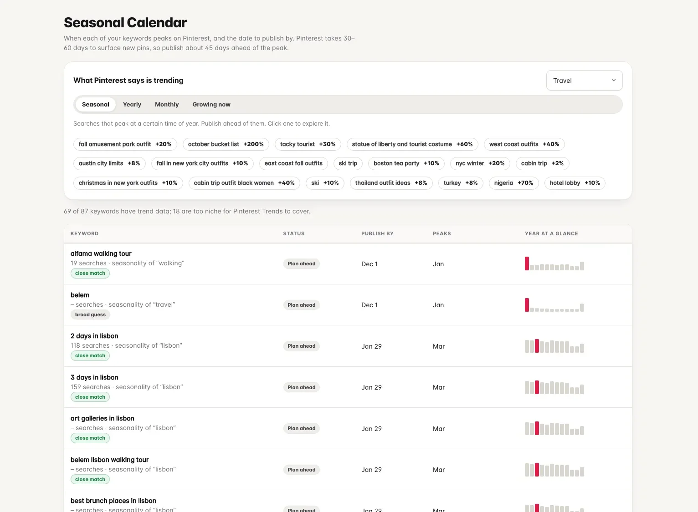
Task: Select the ski +10% chip
Action: [325, 183]
